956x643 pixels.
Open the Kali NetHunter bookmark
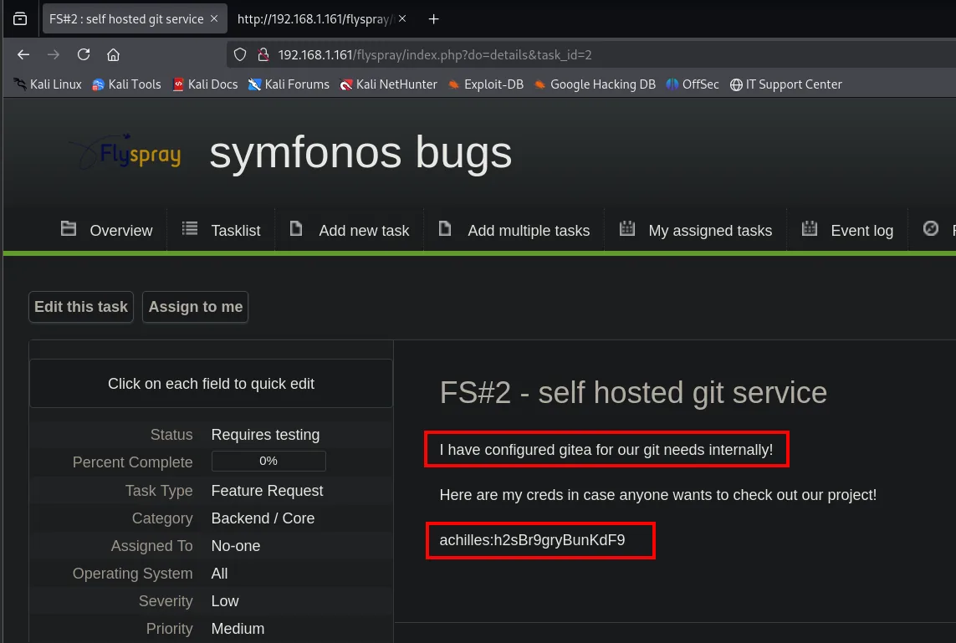[x=388, y=84]
